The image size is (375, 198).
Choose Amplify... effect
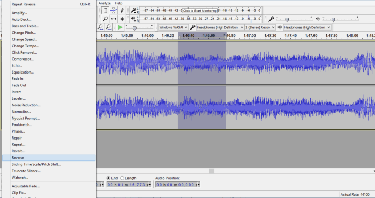pos(49,13)
